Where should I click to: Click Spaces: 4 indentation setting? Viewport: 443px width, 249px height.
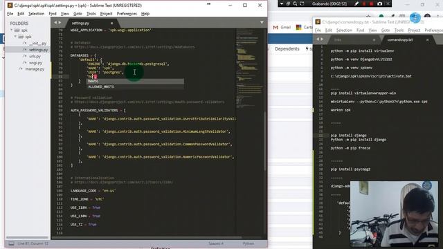[216, 243]
